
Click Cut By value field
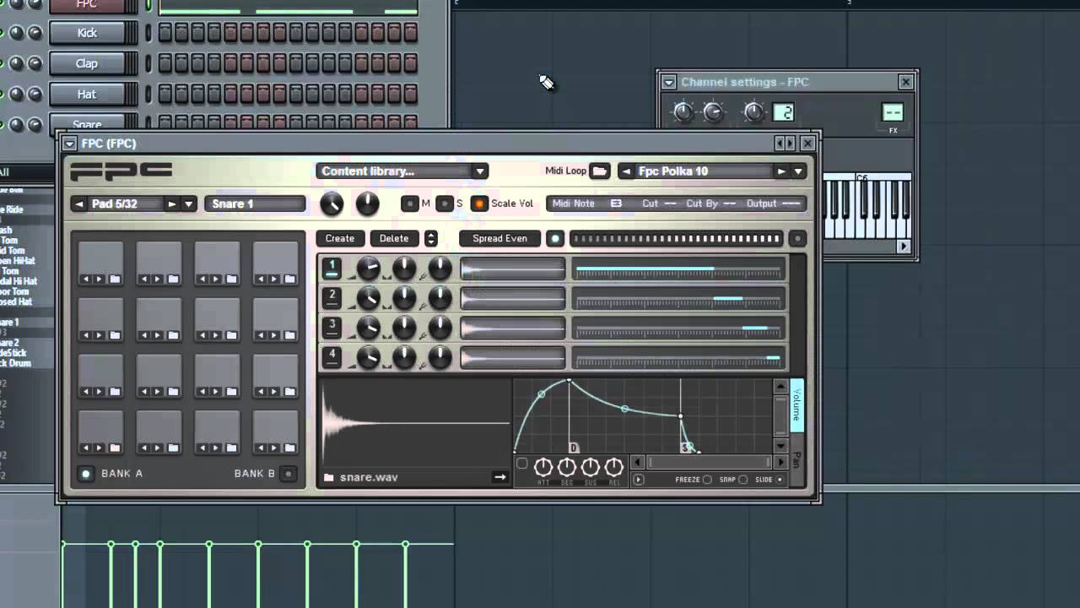tap(730, 204)
